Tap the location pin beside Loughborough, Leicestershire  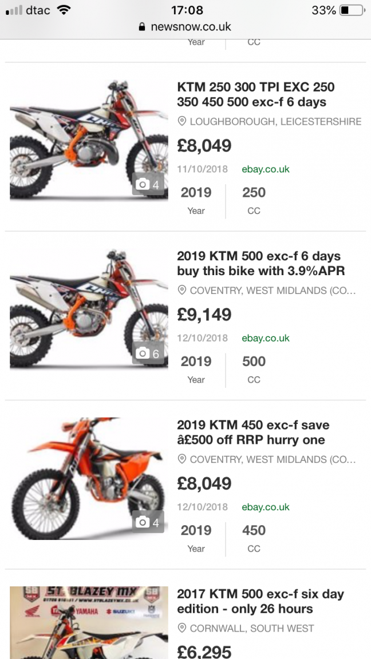pyautogui.click(x=182, y=121)
